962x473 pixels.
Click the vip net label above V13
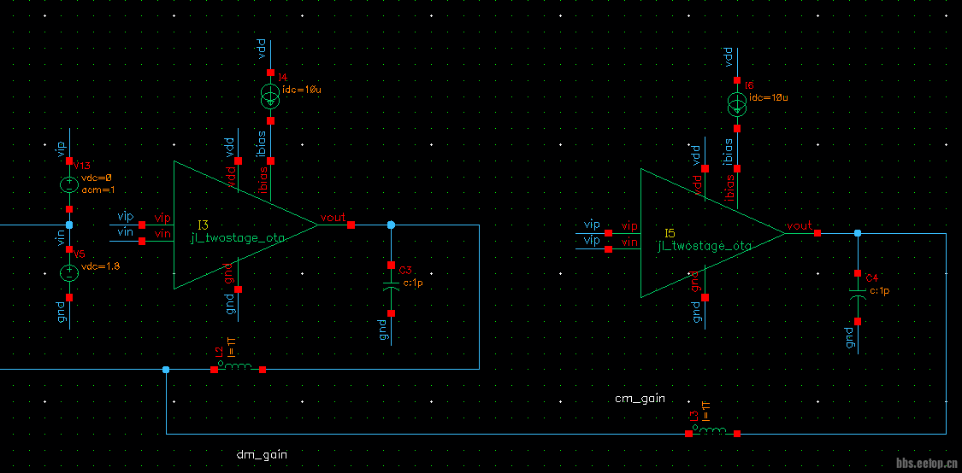pyautogui.click(x=62, y=149)
